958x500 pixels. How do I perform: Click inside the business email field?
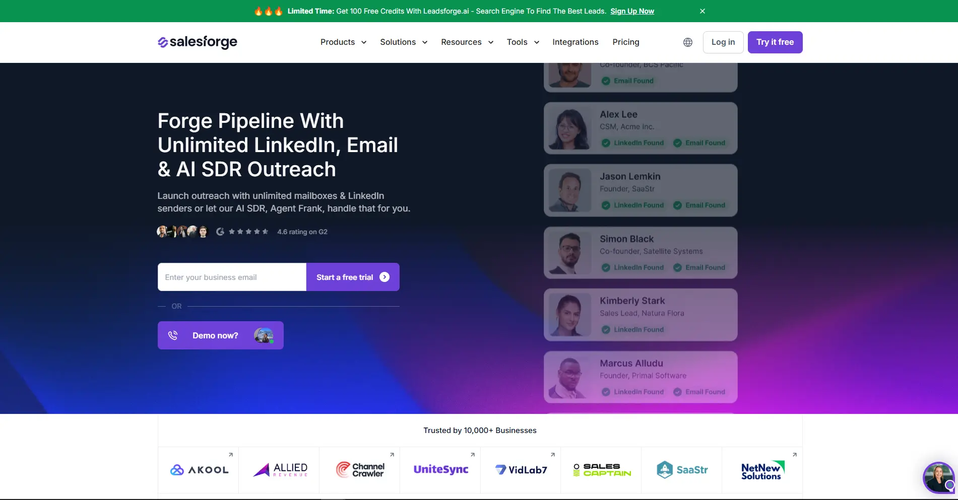[x=231, y=276]
